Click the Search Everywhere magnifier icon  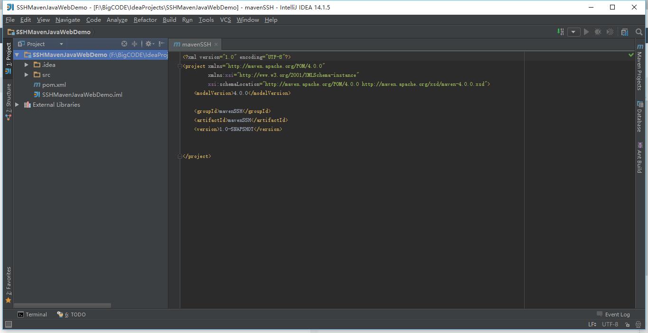[x=639, y=32]
